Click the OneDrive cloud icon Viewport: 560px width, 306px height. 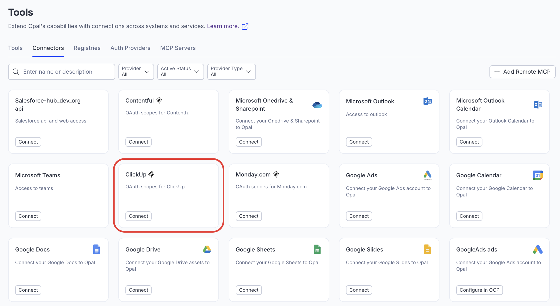[x=317, y=104]
